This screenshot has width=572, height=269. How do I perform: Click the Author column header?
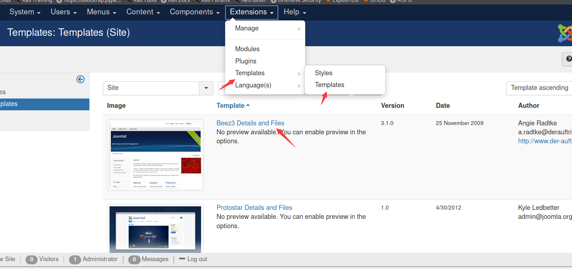(529, 106)
